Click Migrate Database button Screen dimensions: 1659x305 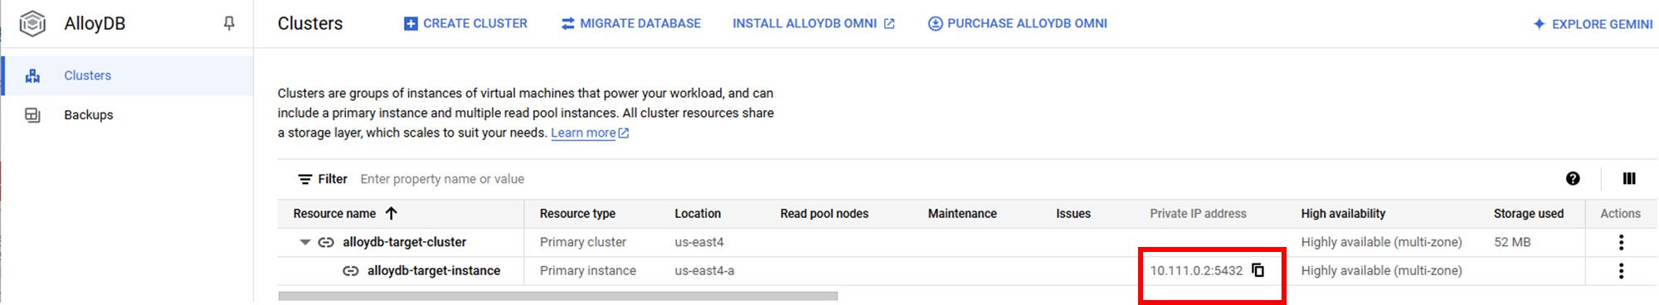pyautogui.click(x=630, y=23)
